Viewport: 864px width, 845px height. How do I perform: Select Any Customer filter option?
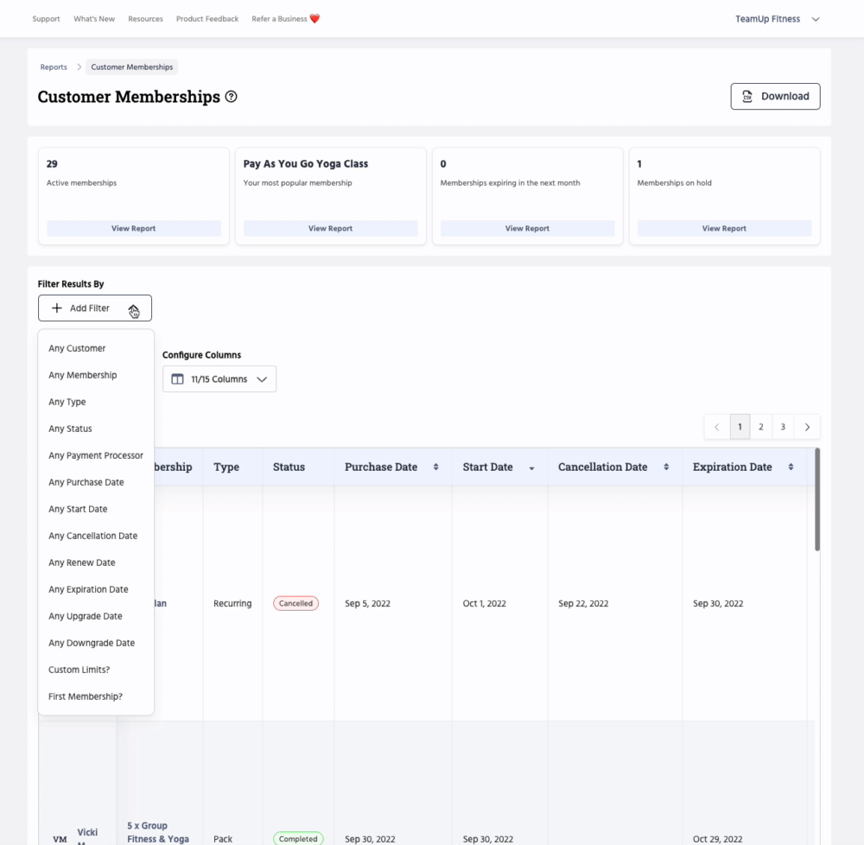pos(77,348)
